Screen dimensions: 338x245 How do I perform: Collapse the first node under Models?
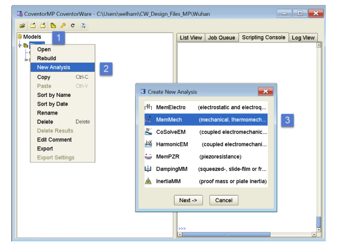20,45
